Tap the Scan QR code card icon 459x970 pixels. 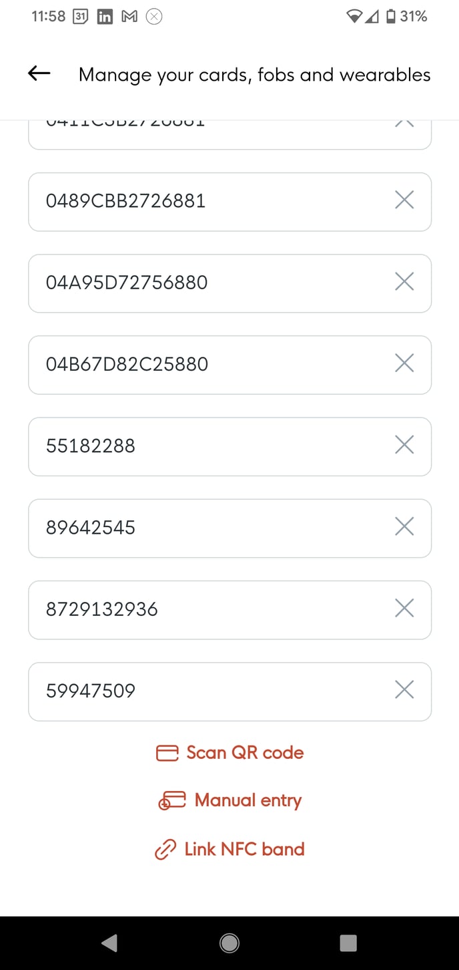coord(167,753)
